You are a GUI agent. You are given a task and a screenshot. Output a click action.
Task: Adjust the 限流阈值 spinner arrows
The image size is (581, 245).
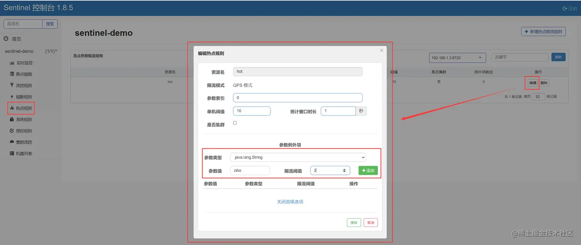[x=344, y=170]
